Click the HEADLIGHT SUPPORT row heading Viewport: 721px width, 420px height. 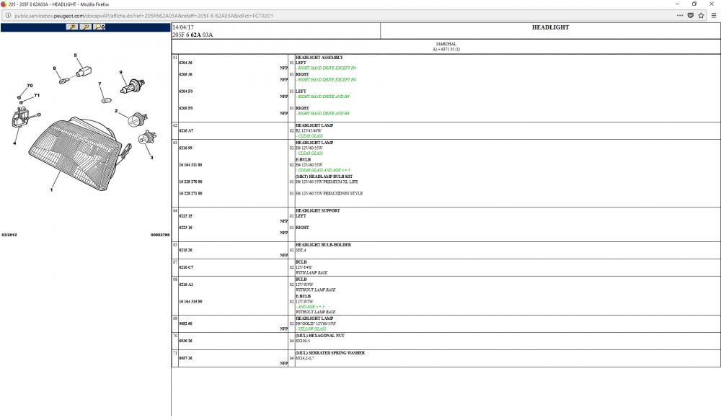click(x=318, y=210)
